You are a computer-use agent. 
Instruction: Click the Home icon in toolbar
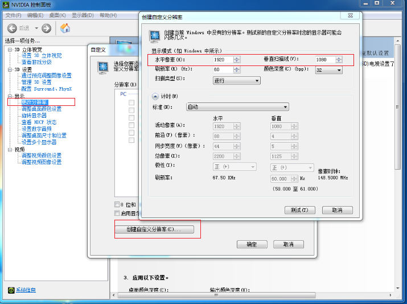pos(65,28)
